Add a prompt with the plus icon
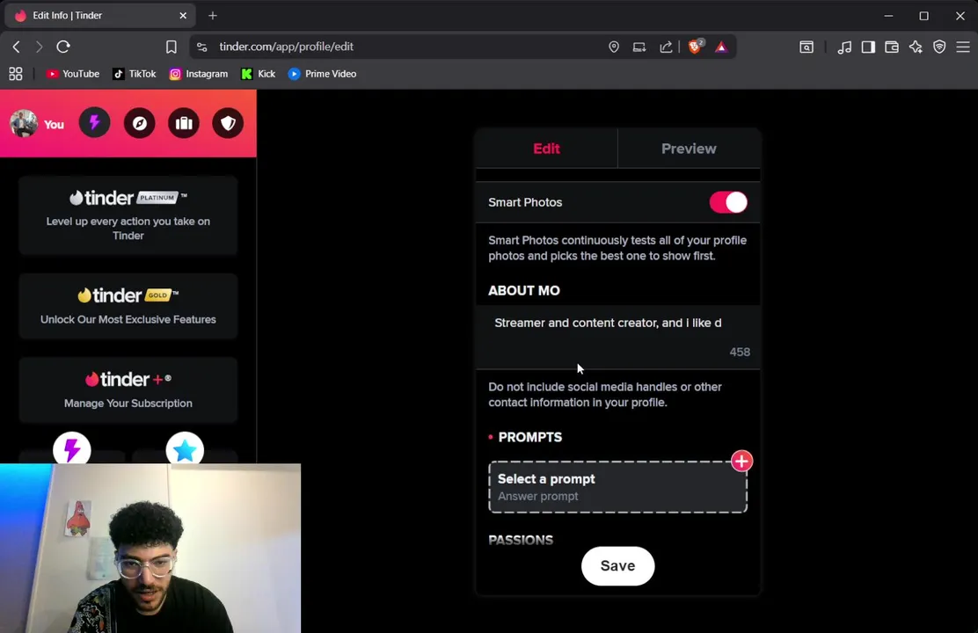This screenshot has height=633, width=978. [741, 462]
